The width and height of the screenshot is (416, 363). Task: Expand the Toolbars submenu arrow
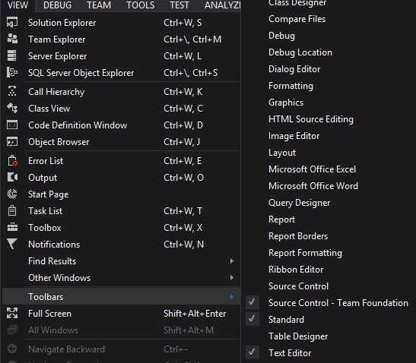[x=232, y=296]
